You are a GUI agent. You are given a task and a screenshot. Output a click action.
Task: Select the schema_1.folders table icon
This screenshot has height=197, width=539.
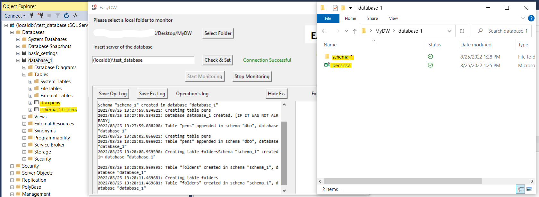coord(36,110)
